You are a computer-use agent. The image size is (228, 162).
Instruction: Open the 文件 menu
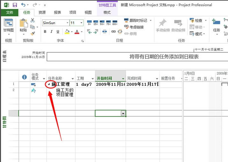click(x=10, y=12)
